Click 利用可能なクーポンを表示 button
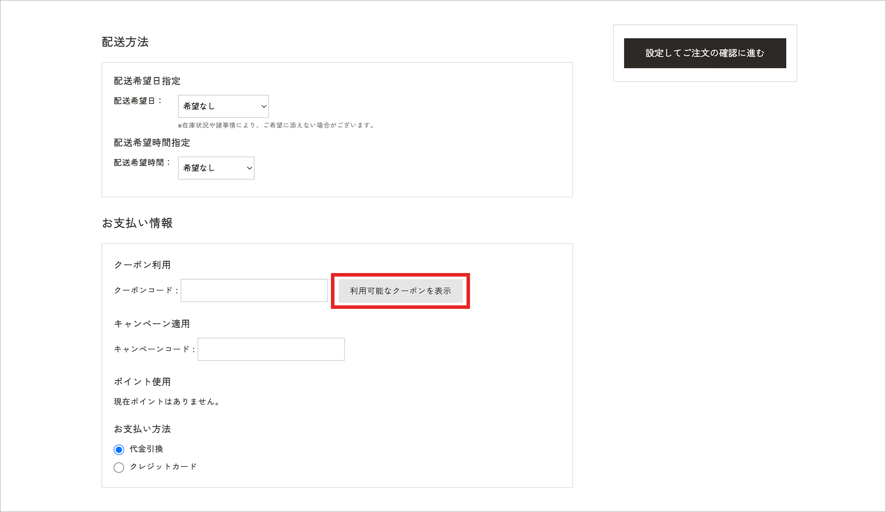The height and width of the screenshot is (512, 886). (400, 291)
